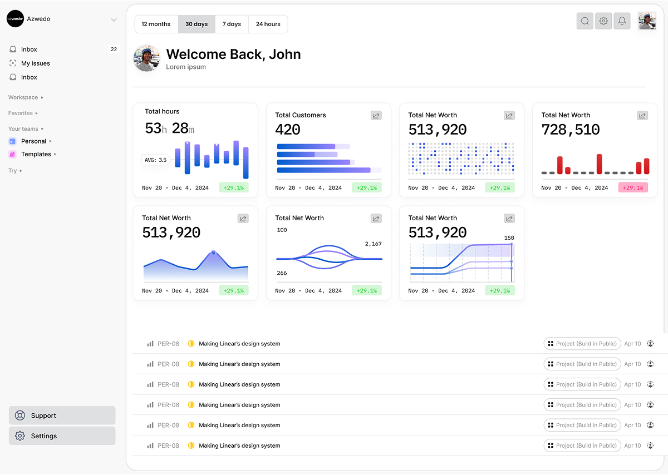The width and height of the screenshot is (668, 475).
Task: Click the Apr 10 date in first issue row
Action: tap(632, 344)
